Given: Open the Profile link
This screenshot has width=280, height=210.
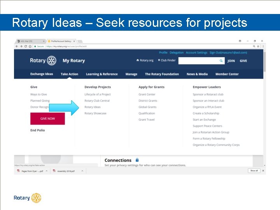Looking at the screenshot, I should pos(163,52).
